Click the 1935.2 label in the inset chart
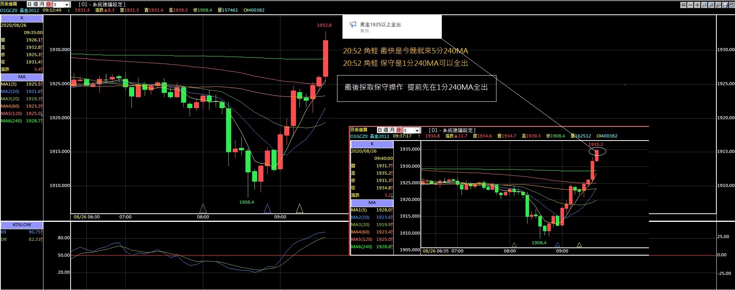The image size is (735, 290). point(596,144)
